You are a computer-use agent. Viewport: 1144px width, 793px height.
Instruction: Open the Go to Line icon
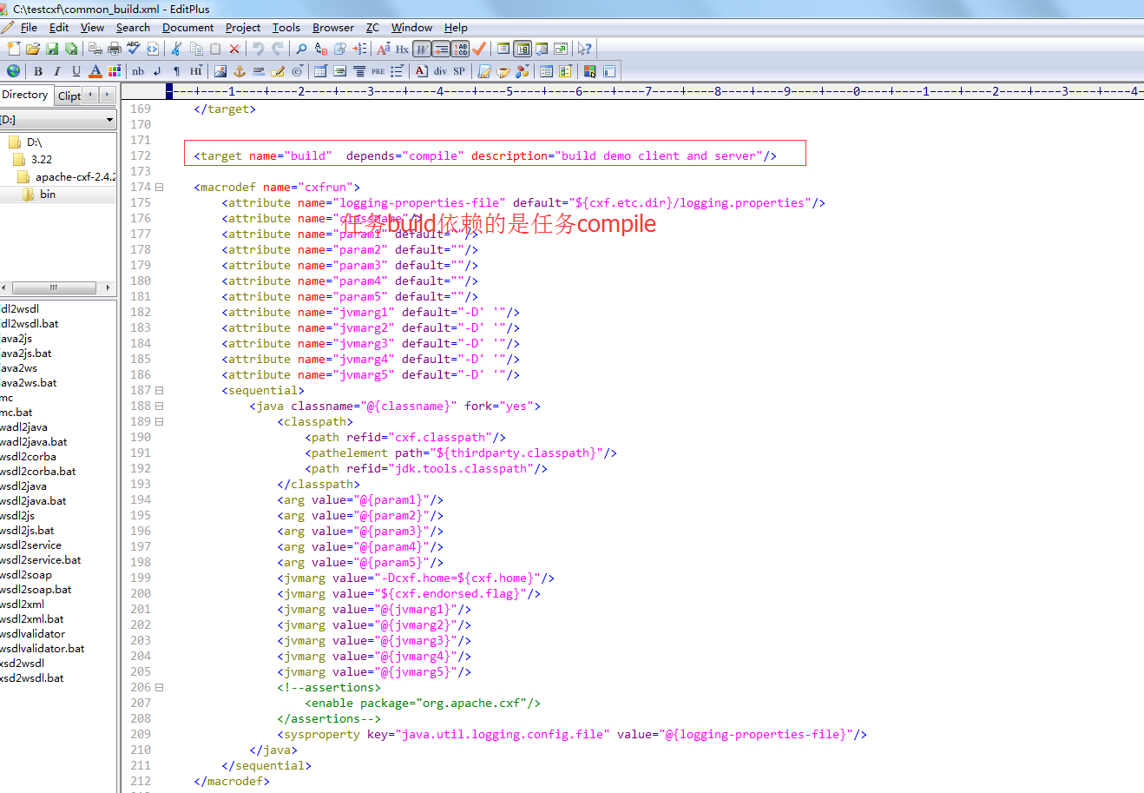point(359,49)
